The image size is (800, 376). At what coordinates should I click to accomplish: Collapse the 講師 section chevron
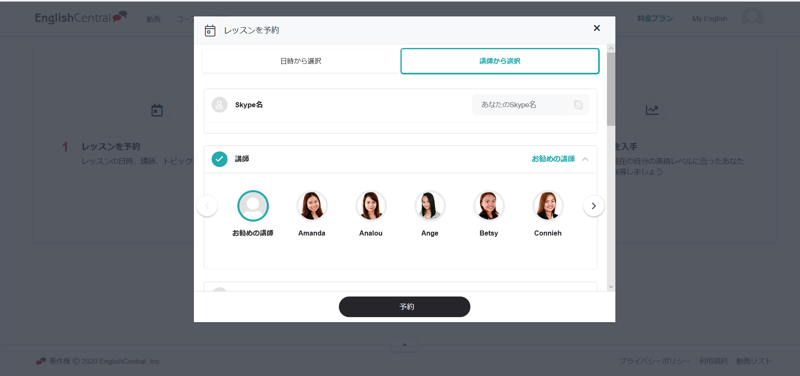(x=585, y=159)
